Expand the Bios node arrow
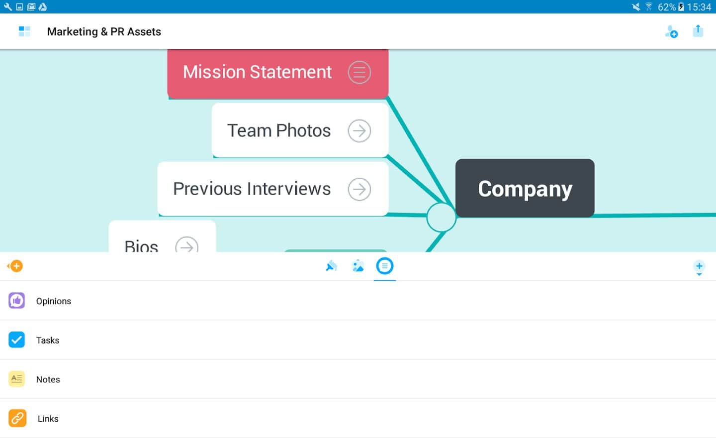The image size is (716, 448). [186, 246]
